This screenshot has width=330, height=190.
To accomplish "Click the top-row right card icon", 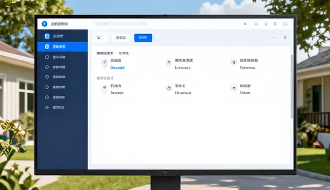I will pos(234,62).
